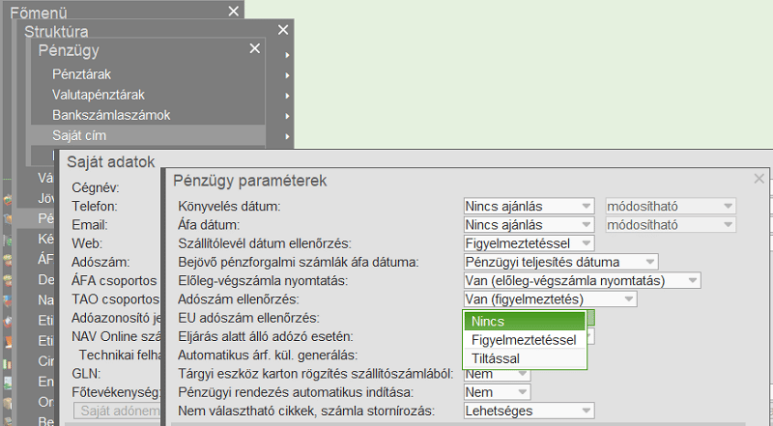Open Előleg-végszámla nyomtatás dropdown

(x=582, y=280)
